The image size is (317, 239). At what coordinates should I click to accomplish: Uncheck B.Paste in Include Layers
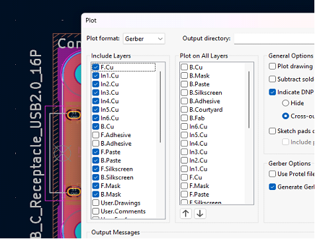pyautogui.click(x=96, y=160)
